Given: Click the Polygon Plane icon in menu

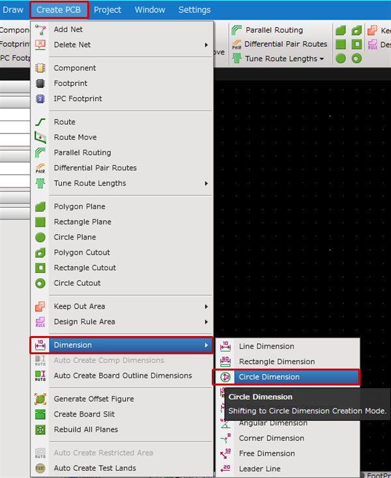Looking at the screenshot, I should [x=40, y=206].
